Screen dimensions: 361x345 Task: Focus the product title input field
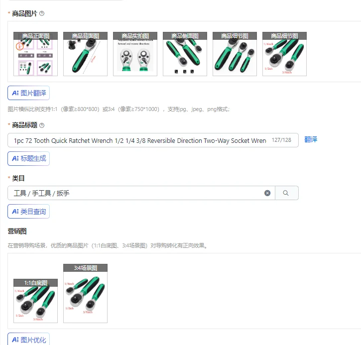pos(153,140)
